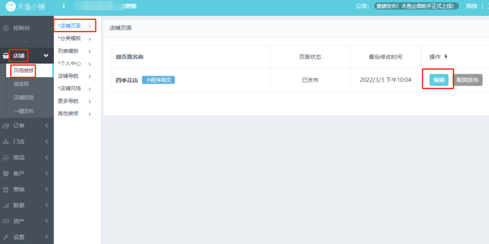Click the 公告 label in header
The height and width of the screenshot is (244, 489).
362,6
